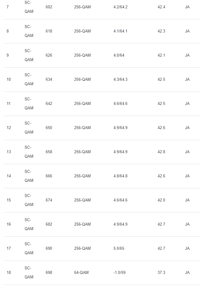200x287 pixels.
Task: Click the frequency value 682
Action: (x=49, y=224)
